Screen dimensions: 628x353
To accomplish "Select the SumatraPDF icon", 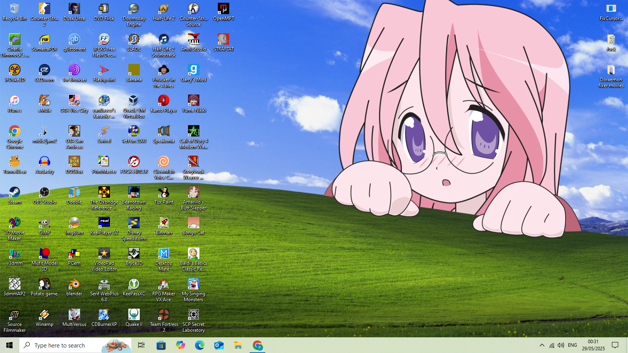I will (x=44, y=43).
